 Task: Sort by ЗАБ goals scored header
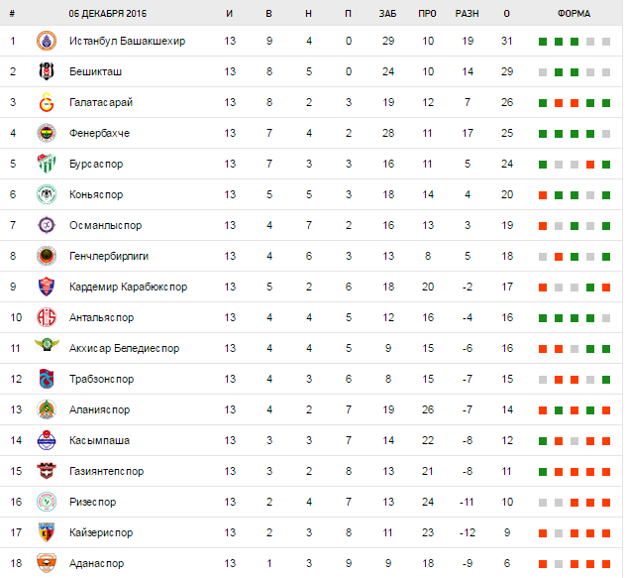(387, 14)
